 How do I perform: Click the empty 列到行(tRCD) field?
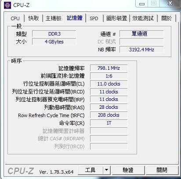pos(109,147)
